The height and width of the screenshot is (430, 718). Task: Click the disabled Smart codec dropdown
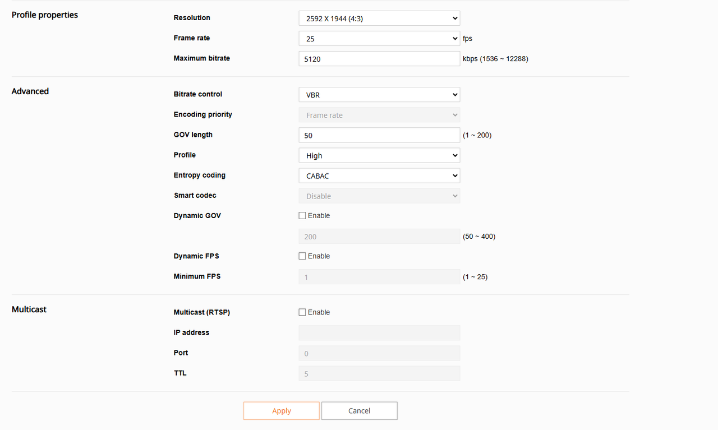(x=379, y=196)
